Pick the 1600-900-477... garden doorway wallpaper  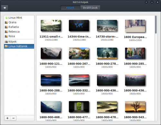[x=79, y=107]
